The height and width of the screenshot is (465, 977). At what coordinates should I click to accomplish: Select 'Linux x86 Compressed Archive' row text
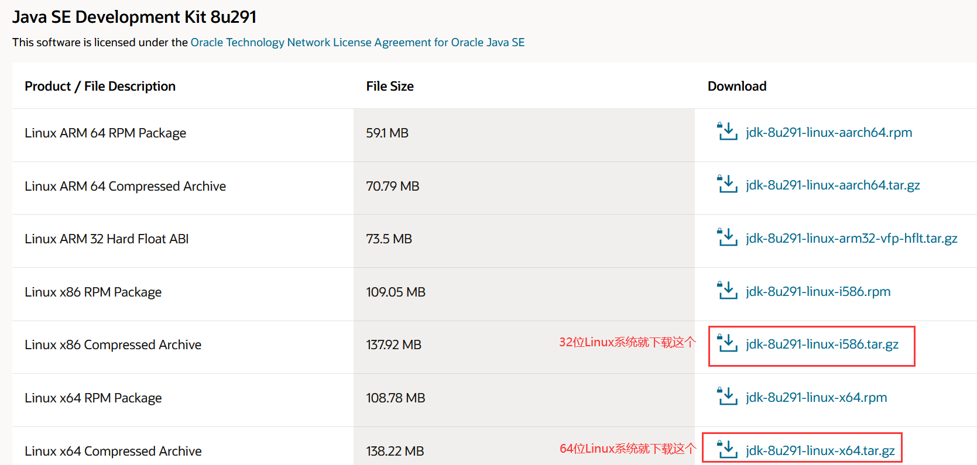pos(113,345)
